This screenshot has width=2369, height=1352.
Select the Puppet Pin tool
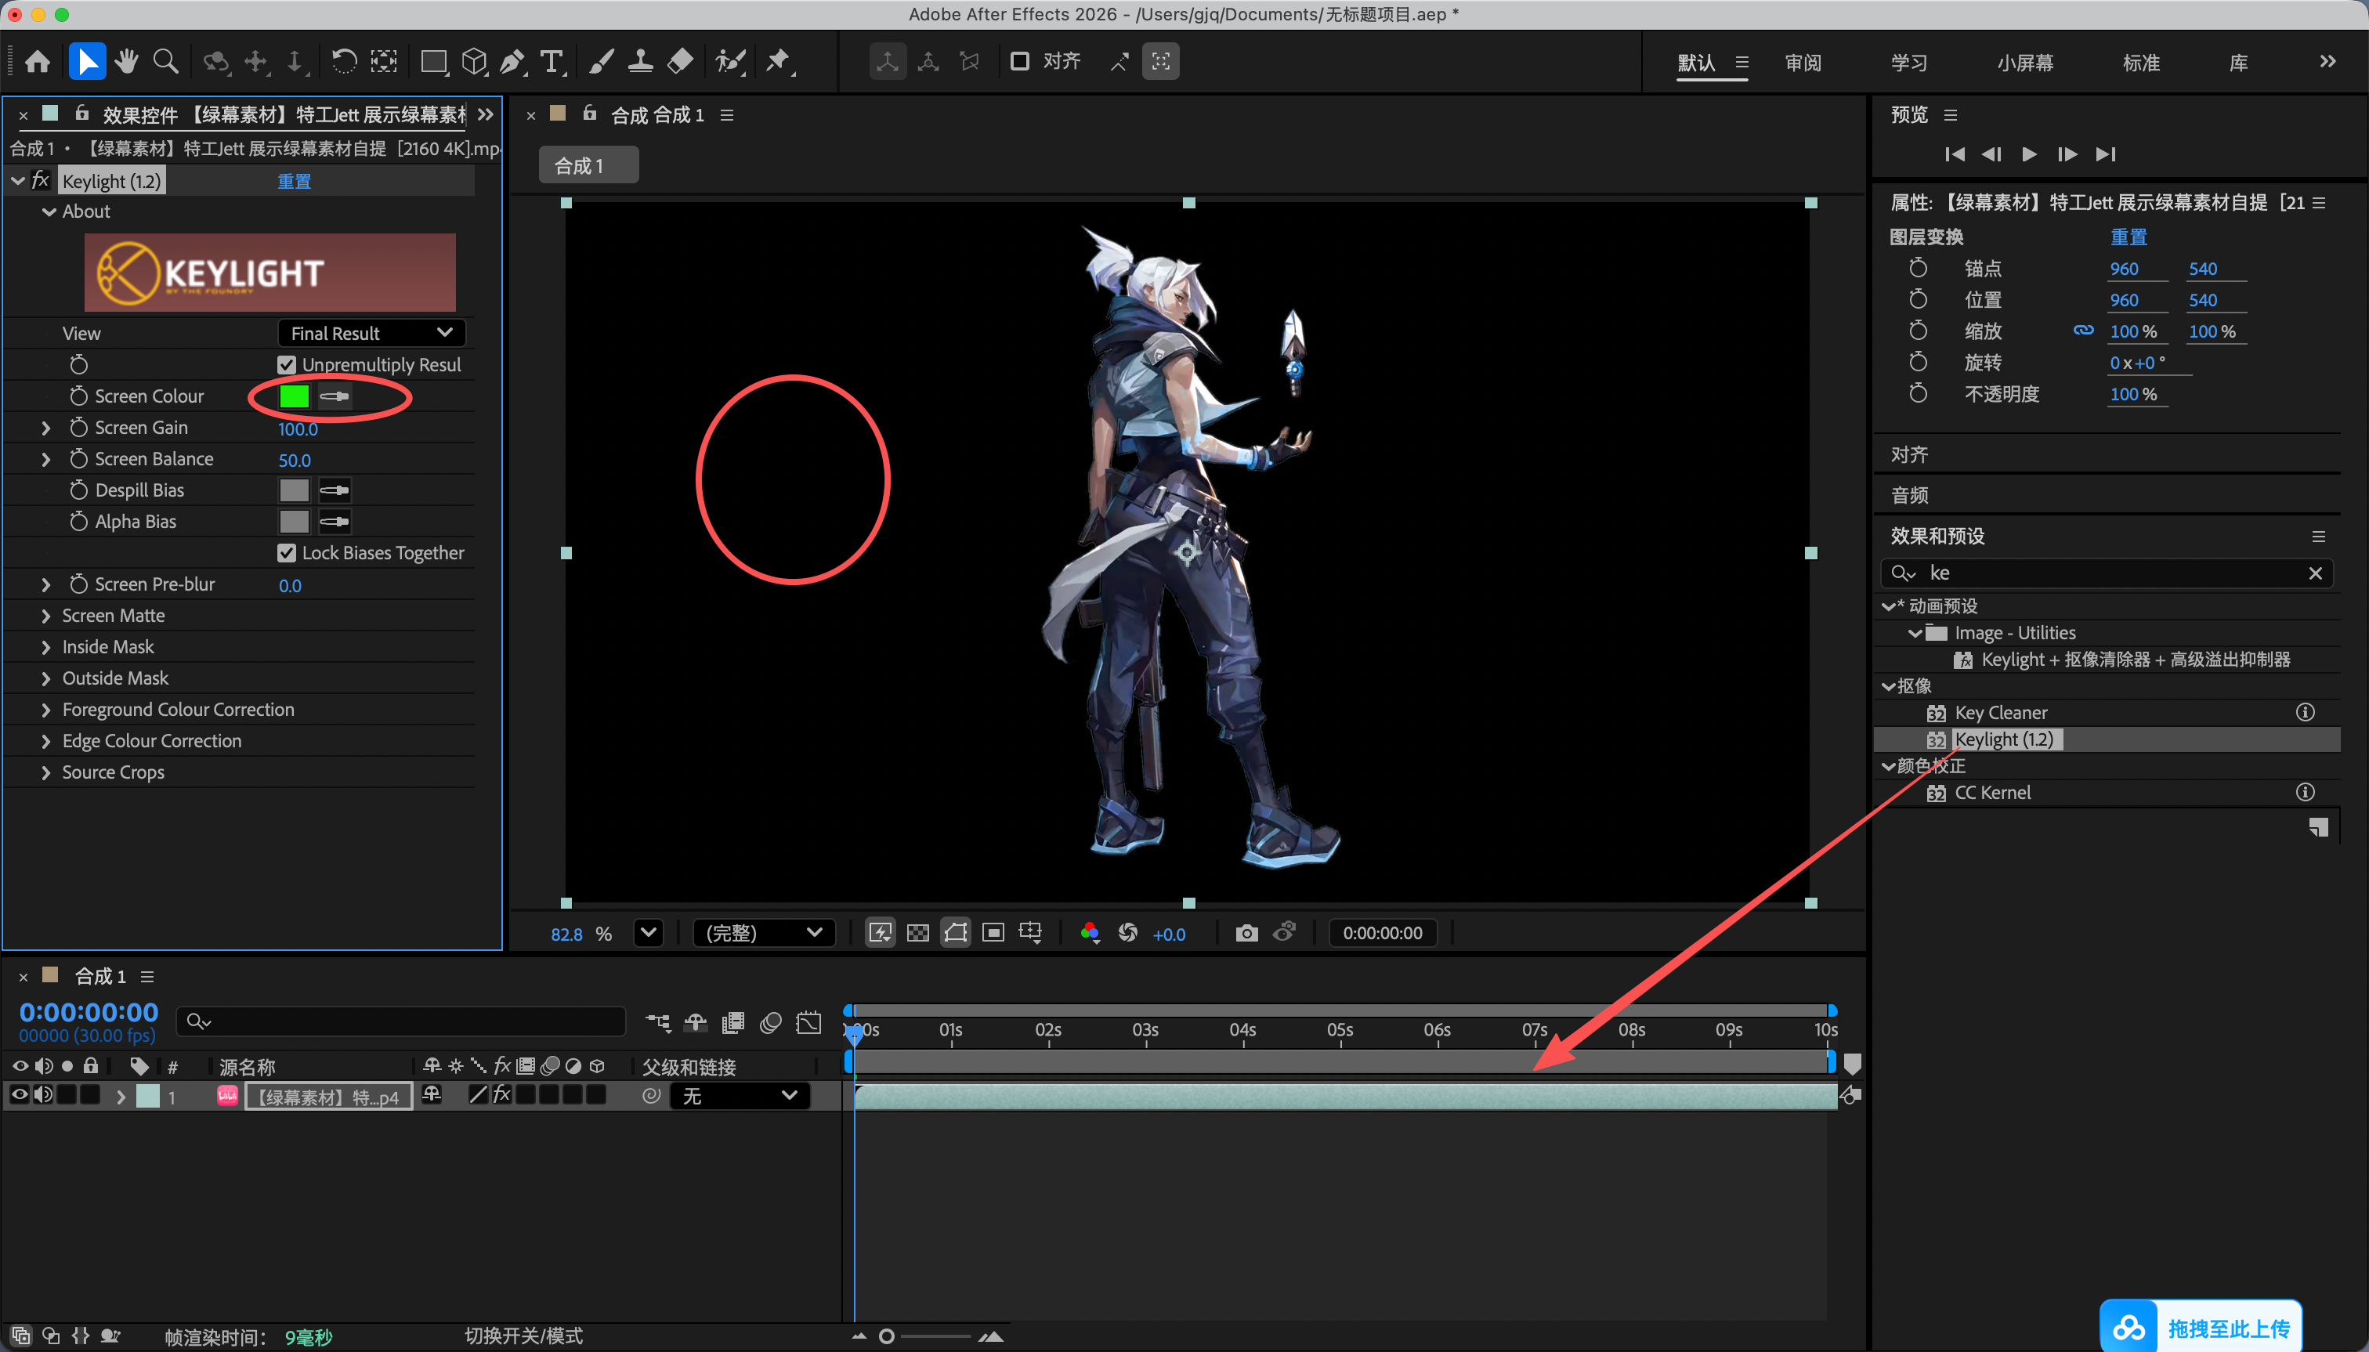pos(778,62)
